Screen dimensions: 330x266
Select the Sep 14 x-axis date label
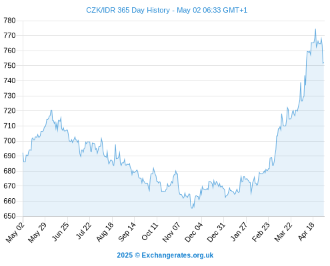(127, 232)
